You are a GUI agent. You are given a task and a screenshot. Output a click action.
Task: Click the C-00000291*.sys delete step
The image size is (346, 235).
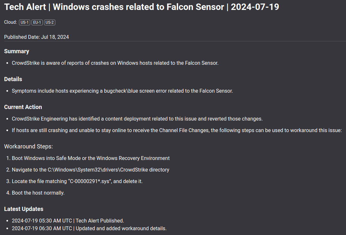pyautogui.click(x=77, y=181)
